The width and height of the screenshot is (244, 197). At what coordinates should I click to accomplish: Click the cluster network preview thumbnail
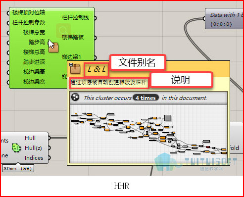click(148, 134)
